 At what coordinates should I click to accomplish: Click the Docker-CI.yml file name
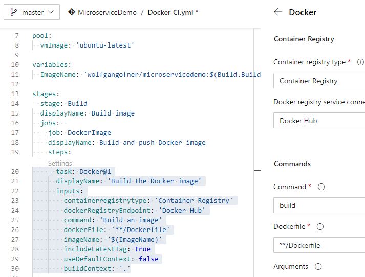[x=170, y=12]
